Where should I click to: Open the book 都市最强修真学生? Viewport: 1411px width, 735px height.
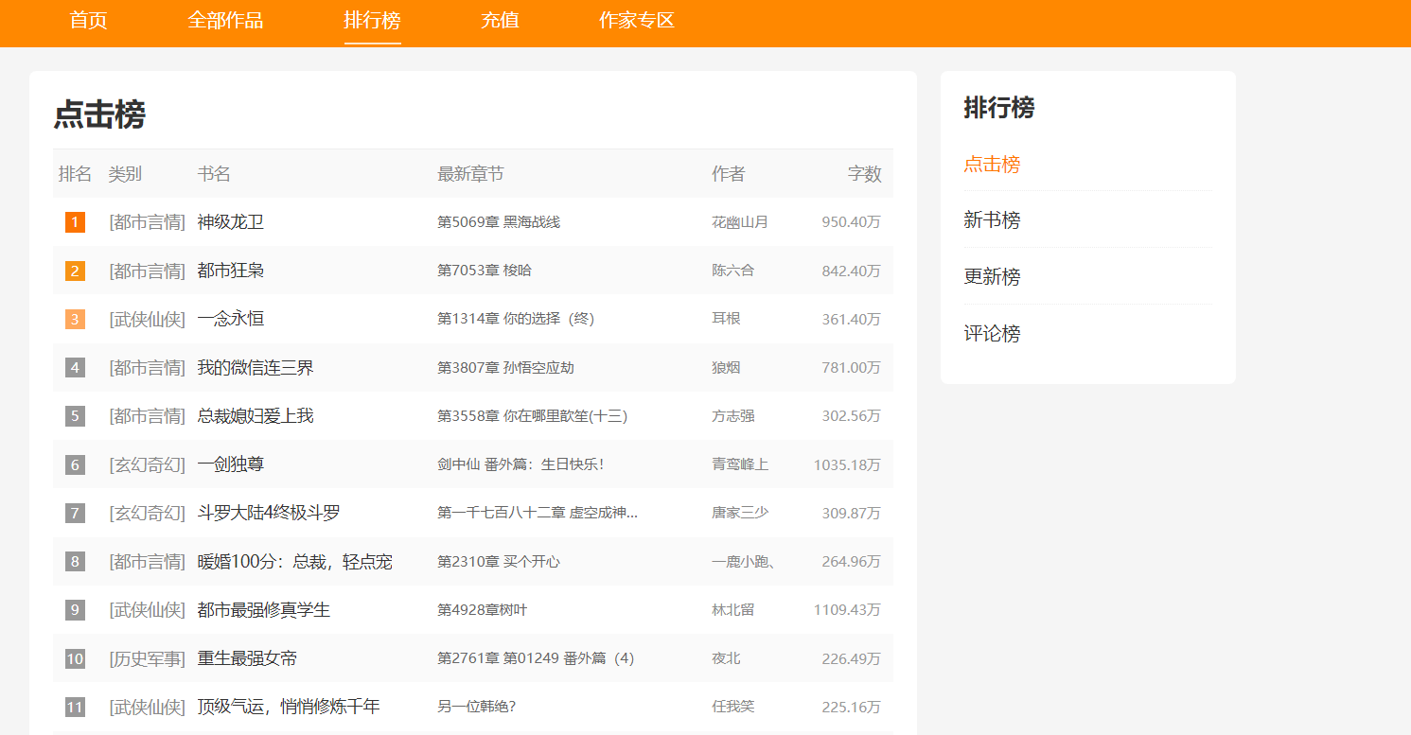(264, 610)
